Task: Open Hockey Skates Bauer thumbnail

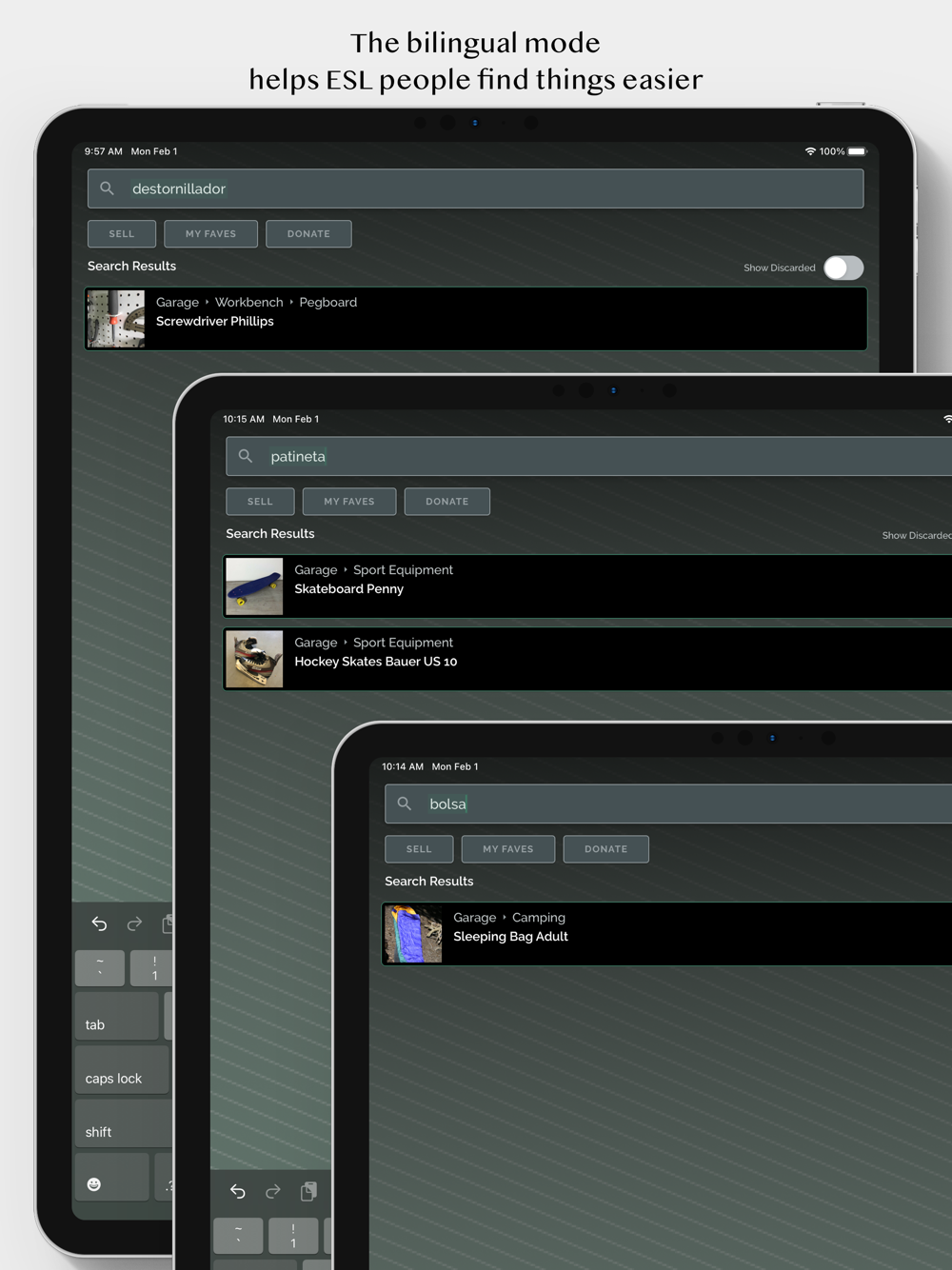Action: [x=254, y=659]
